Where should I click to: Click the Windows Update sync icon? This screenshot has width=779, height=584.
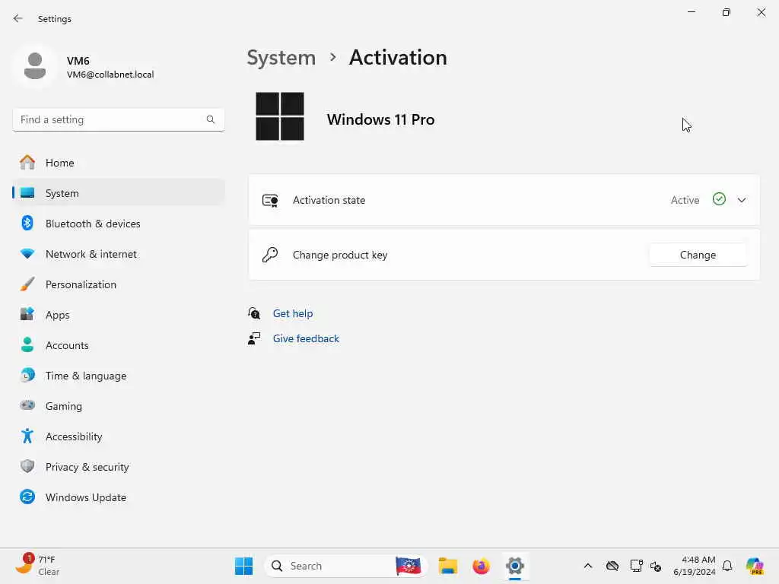pyautogui.click(x=27, y=497)
